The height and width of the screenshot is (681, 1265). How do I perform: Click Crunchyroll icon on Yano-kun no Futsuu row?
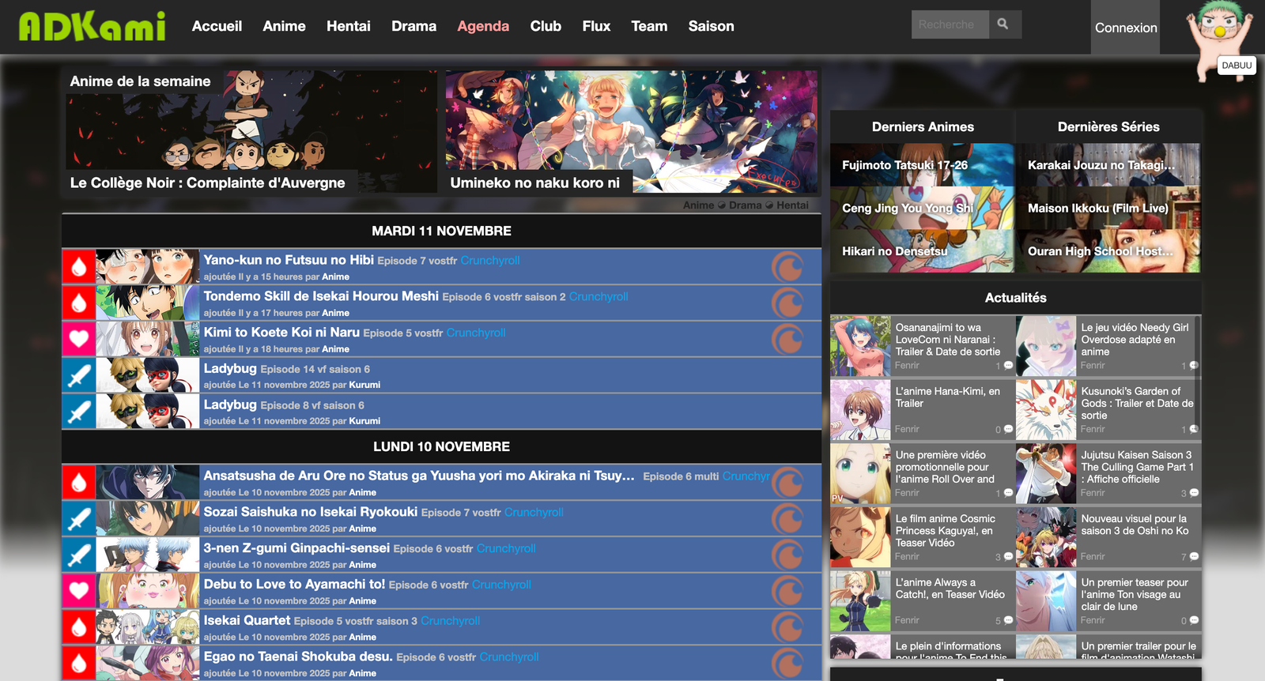tap(787, 267)
